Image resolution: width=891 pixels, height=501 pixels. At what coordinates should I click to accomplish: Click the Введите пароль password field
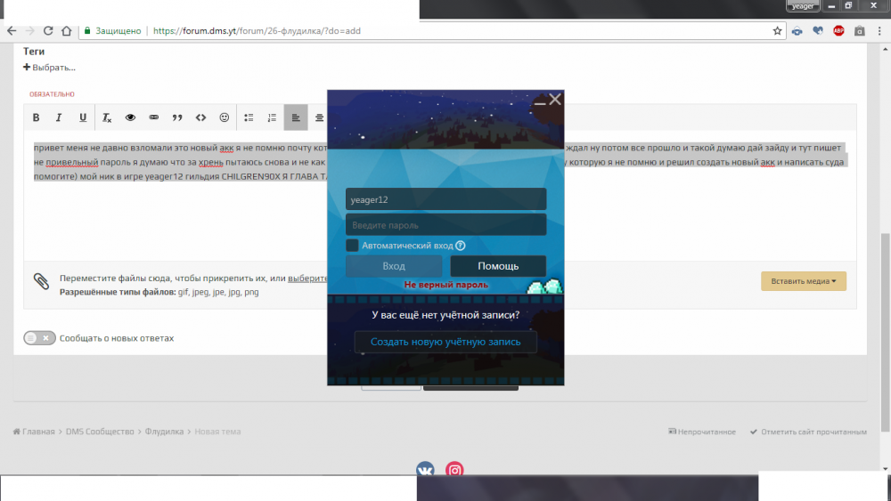click(x=445, y=225)
